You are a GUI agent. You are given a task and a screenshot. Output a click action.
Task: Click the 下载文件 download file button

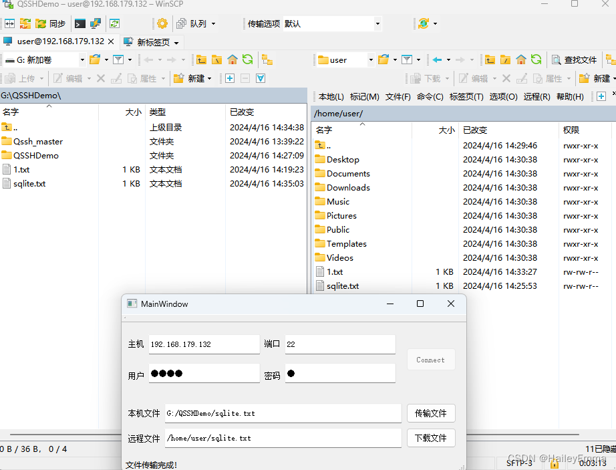coord(430,437)
